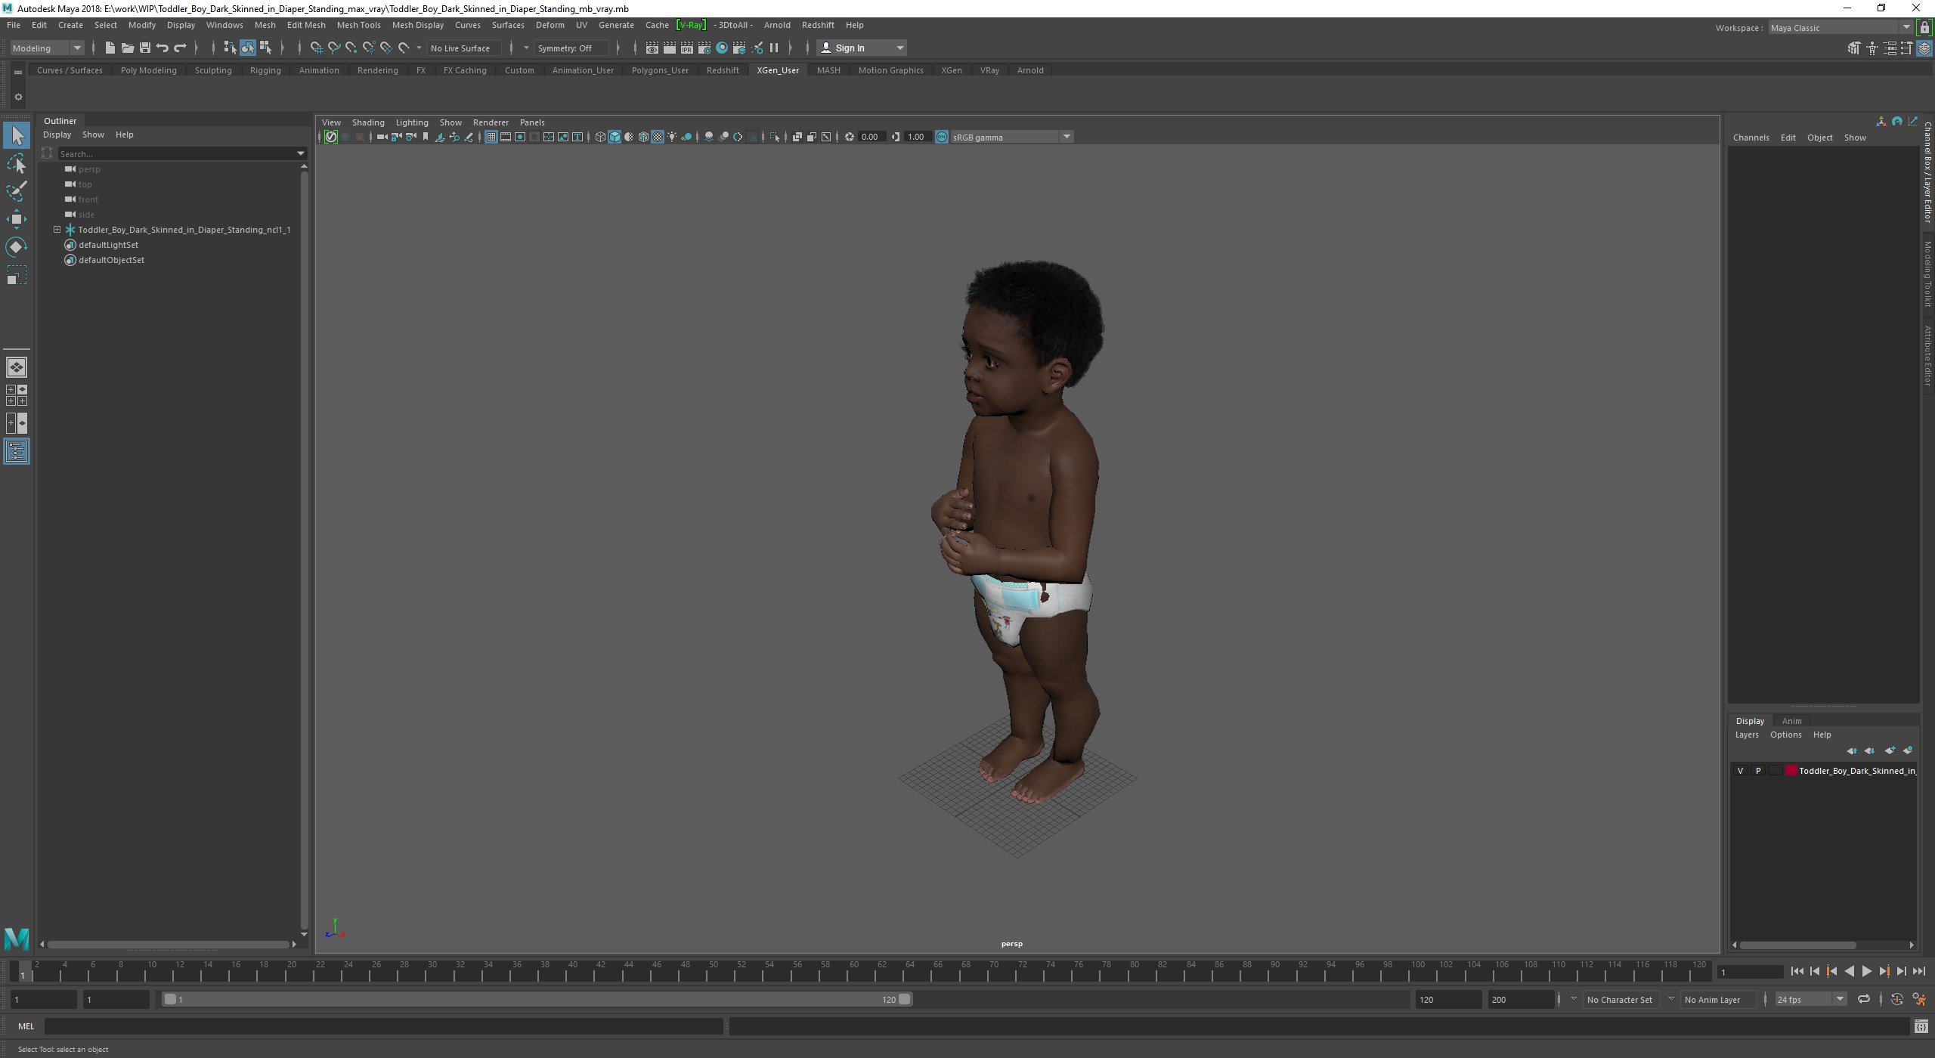Switch to the four view layout

[17, 395]
